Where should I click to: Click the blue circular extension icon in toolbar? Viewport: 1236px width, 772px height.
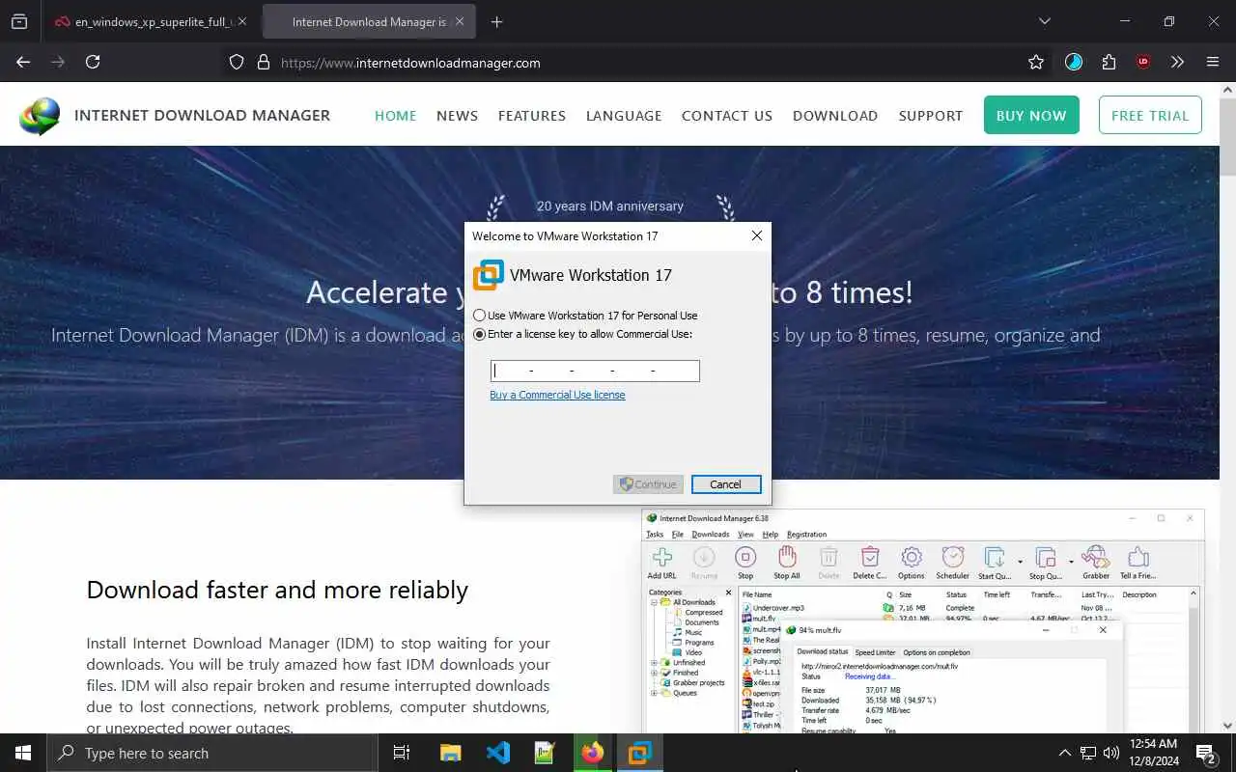tap(1074, 62)
